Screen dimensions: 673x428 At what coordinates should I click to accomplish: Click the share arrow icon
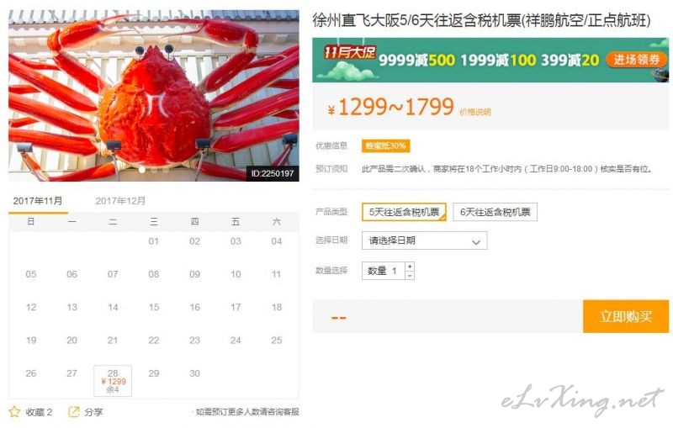tap(74, 412)
